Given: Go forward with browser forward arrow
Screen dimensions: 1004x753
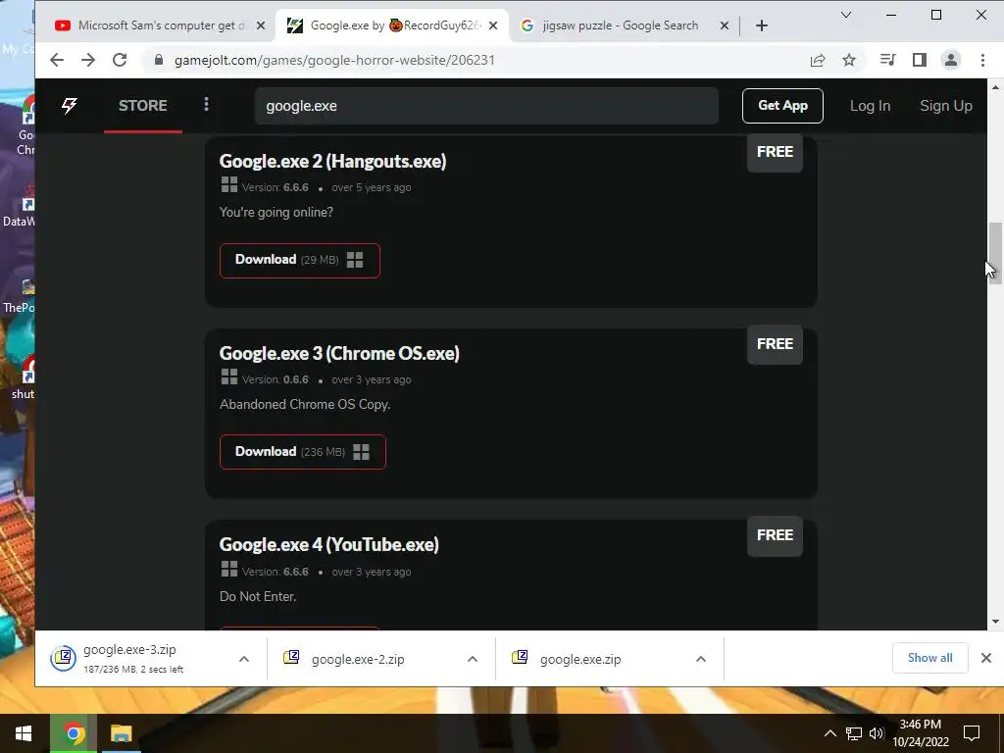Looking at the screenshot, I should click(88, 60).
